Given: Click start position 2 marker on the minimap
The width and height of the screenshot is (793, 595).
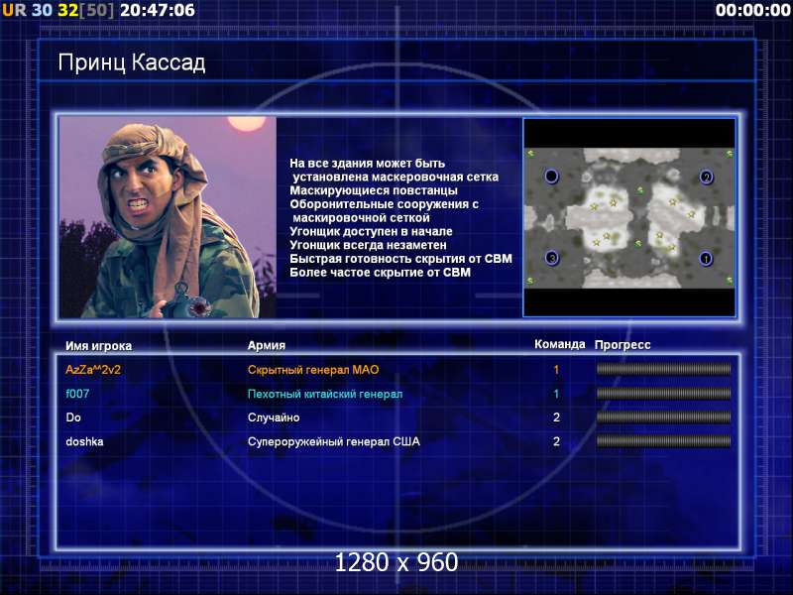Looking at the screenshot, I should pos(707,178).
